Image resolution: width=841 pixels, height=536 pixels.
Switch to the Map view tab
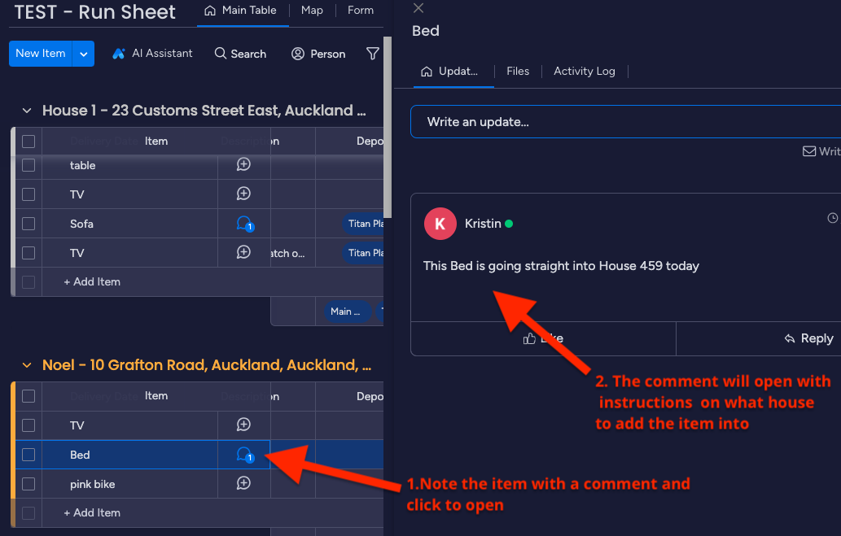coord(312,11)
